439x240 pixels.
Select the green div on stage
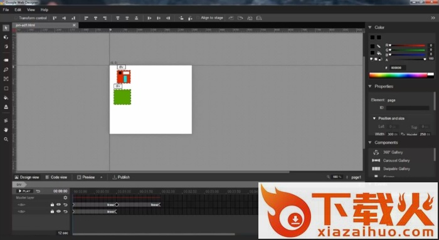(x=122, y=97)
